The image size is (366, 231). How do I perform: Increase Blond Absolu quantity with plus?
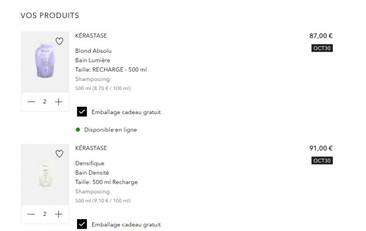[x=58, y=102]
